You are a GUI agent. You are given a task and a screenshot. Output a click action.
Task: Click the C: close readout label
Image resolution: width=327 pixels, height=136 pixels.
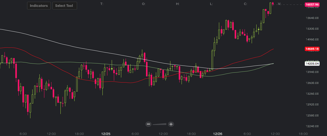(x=246, y=4)
